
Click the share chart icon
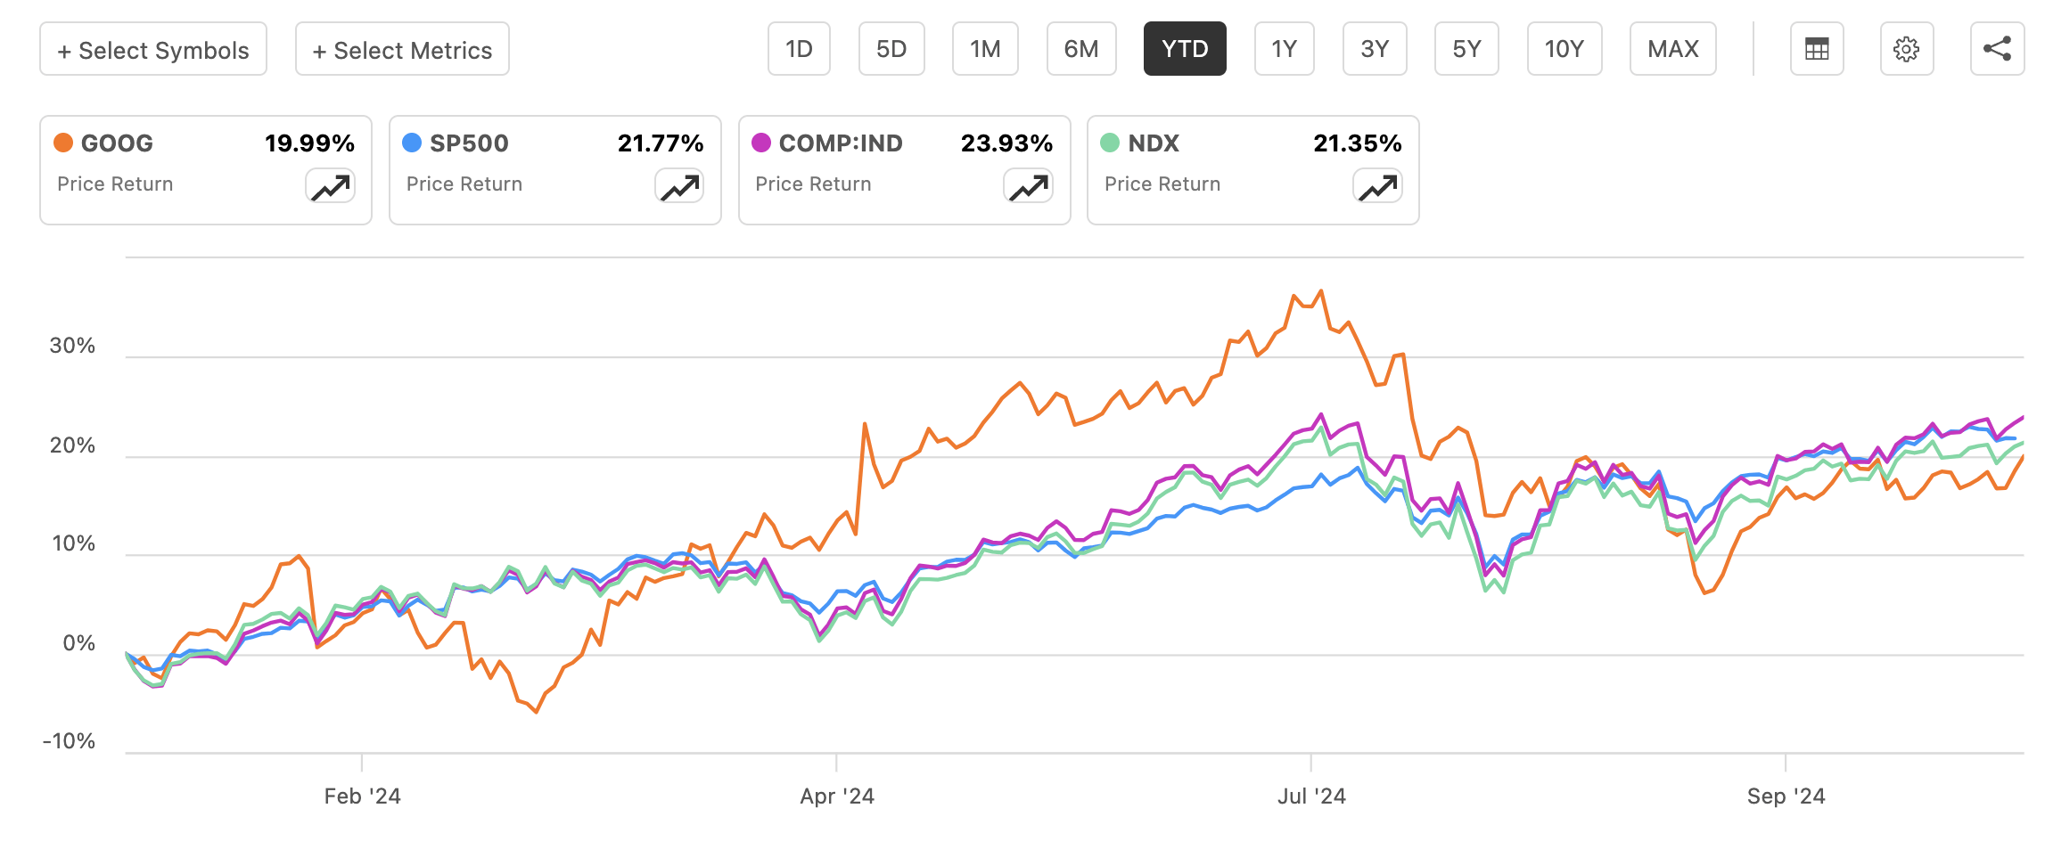[x=1997, y=49]
